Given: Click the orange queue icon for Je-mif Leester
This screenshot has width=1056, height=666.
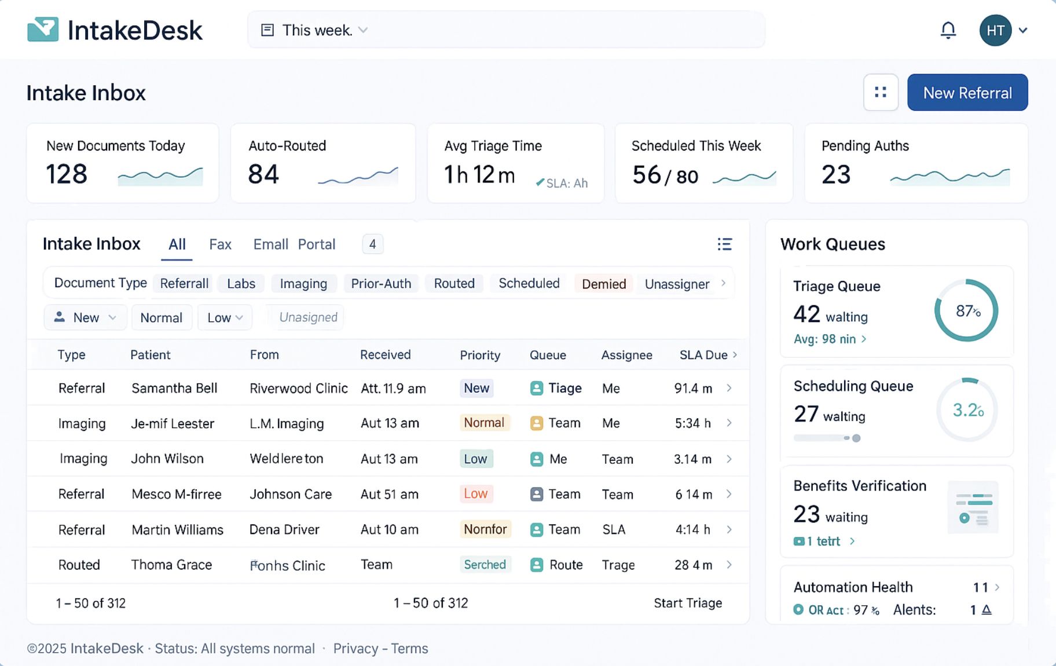Looking at the screenshot, I should 537,423.
